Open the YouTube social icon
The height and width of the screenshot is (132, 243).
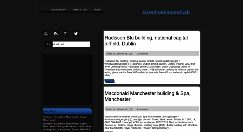click(x=46, y=33)
